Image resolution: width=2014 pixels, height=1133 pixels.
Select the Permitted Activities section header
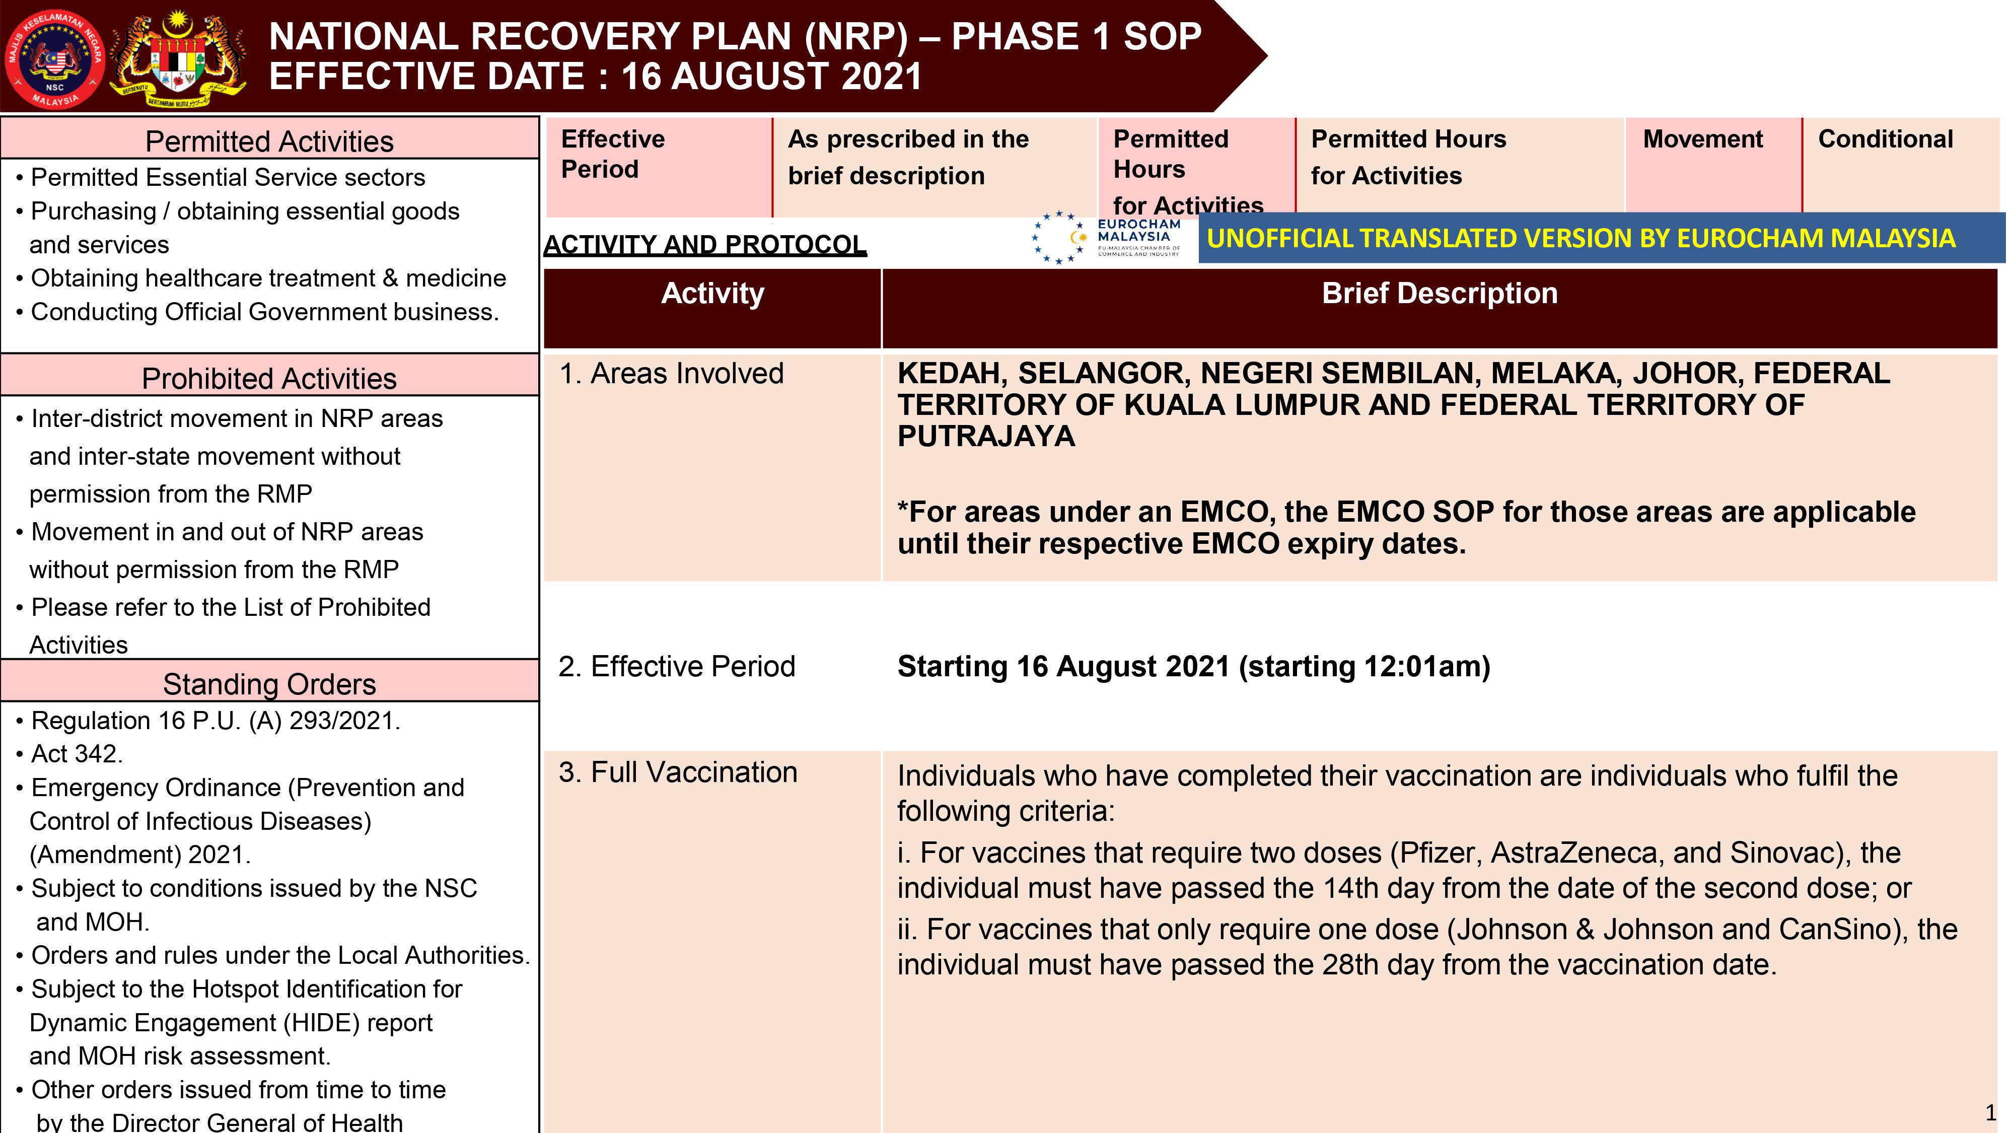point(270,141)
